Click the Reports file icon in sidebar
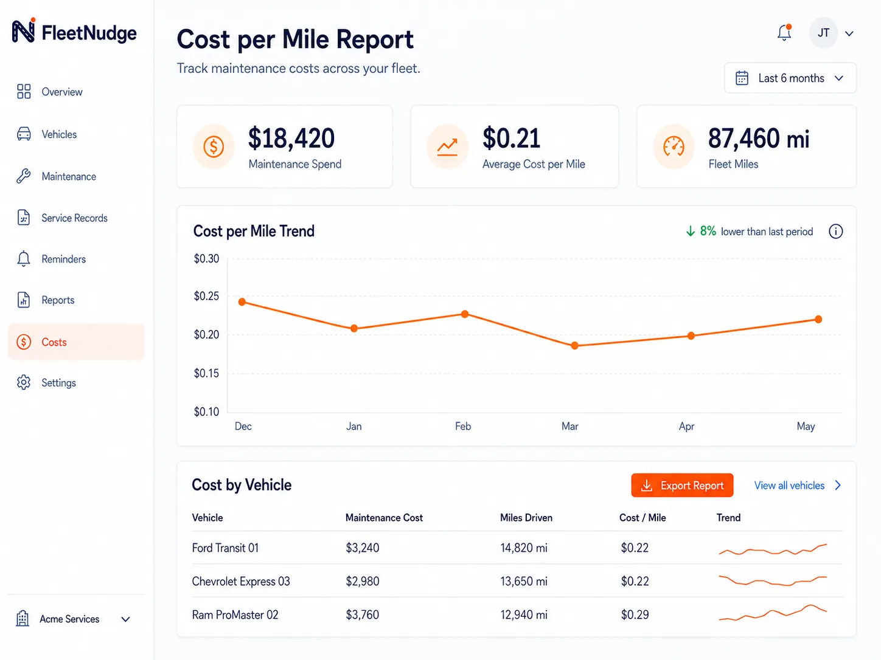Viewport: 881px width, 660px height. point(24,300)
